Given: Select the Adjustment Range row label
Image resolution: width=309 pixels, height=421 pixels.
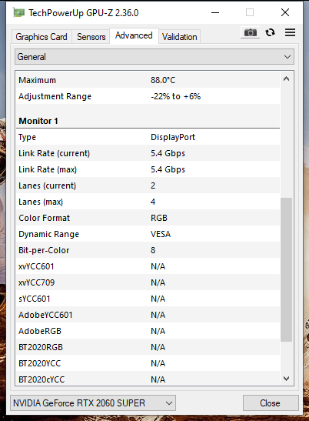Looking at the screenshot, I should click(x=55, y=96).
